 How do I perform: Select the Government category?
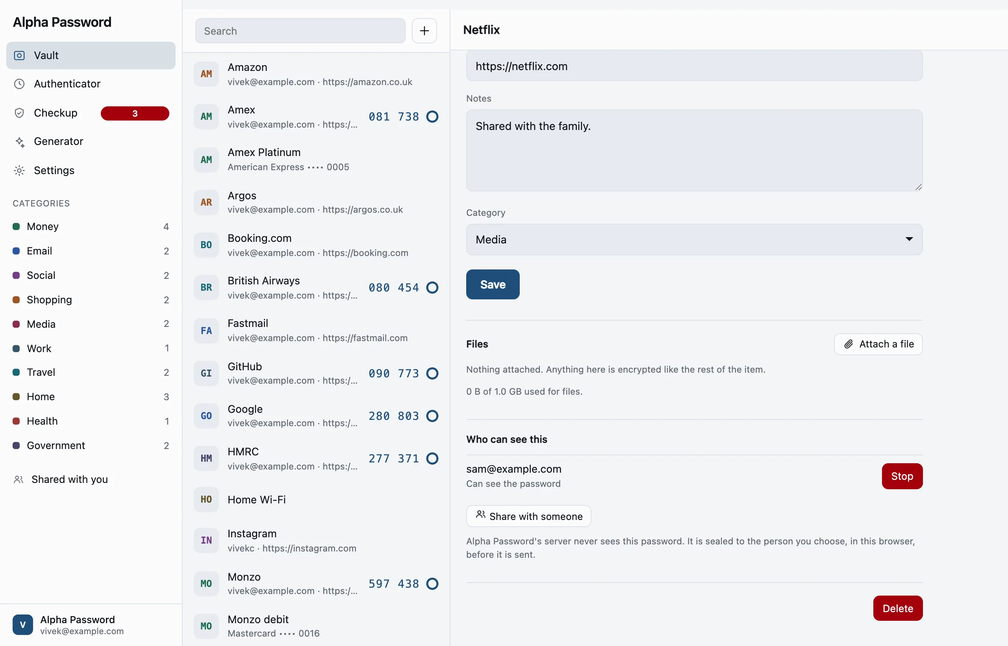[91, 446]
